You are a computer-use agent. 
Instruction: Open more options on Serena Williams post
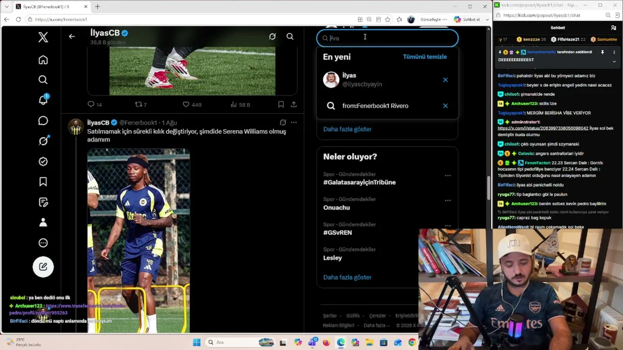point(293,122)
